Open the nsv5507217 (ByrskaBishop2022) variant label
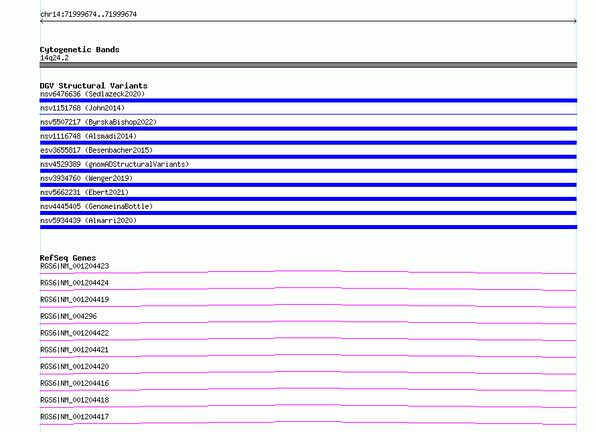This screenshot has height=432, width=596. pyautogui.click(x=98, y=122)
